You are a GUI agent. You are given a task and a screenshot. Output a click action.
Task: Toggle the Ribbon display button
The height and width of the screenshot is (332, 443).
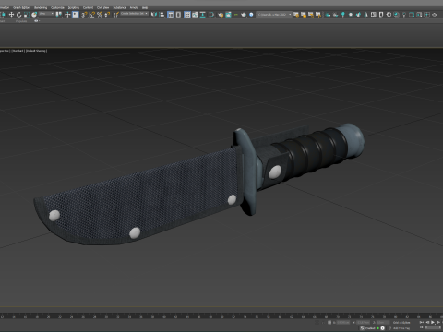coord(187,15)
